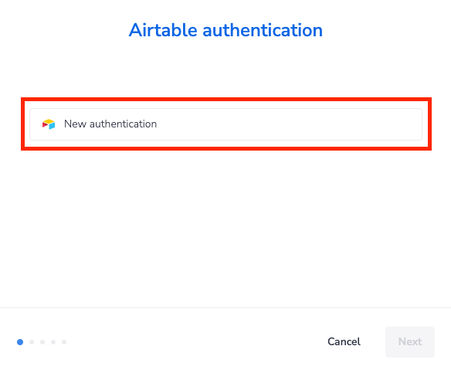
Task: Click the Airtable authentication heading
Action: (225, 30)
